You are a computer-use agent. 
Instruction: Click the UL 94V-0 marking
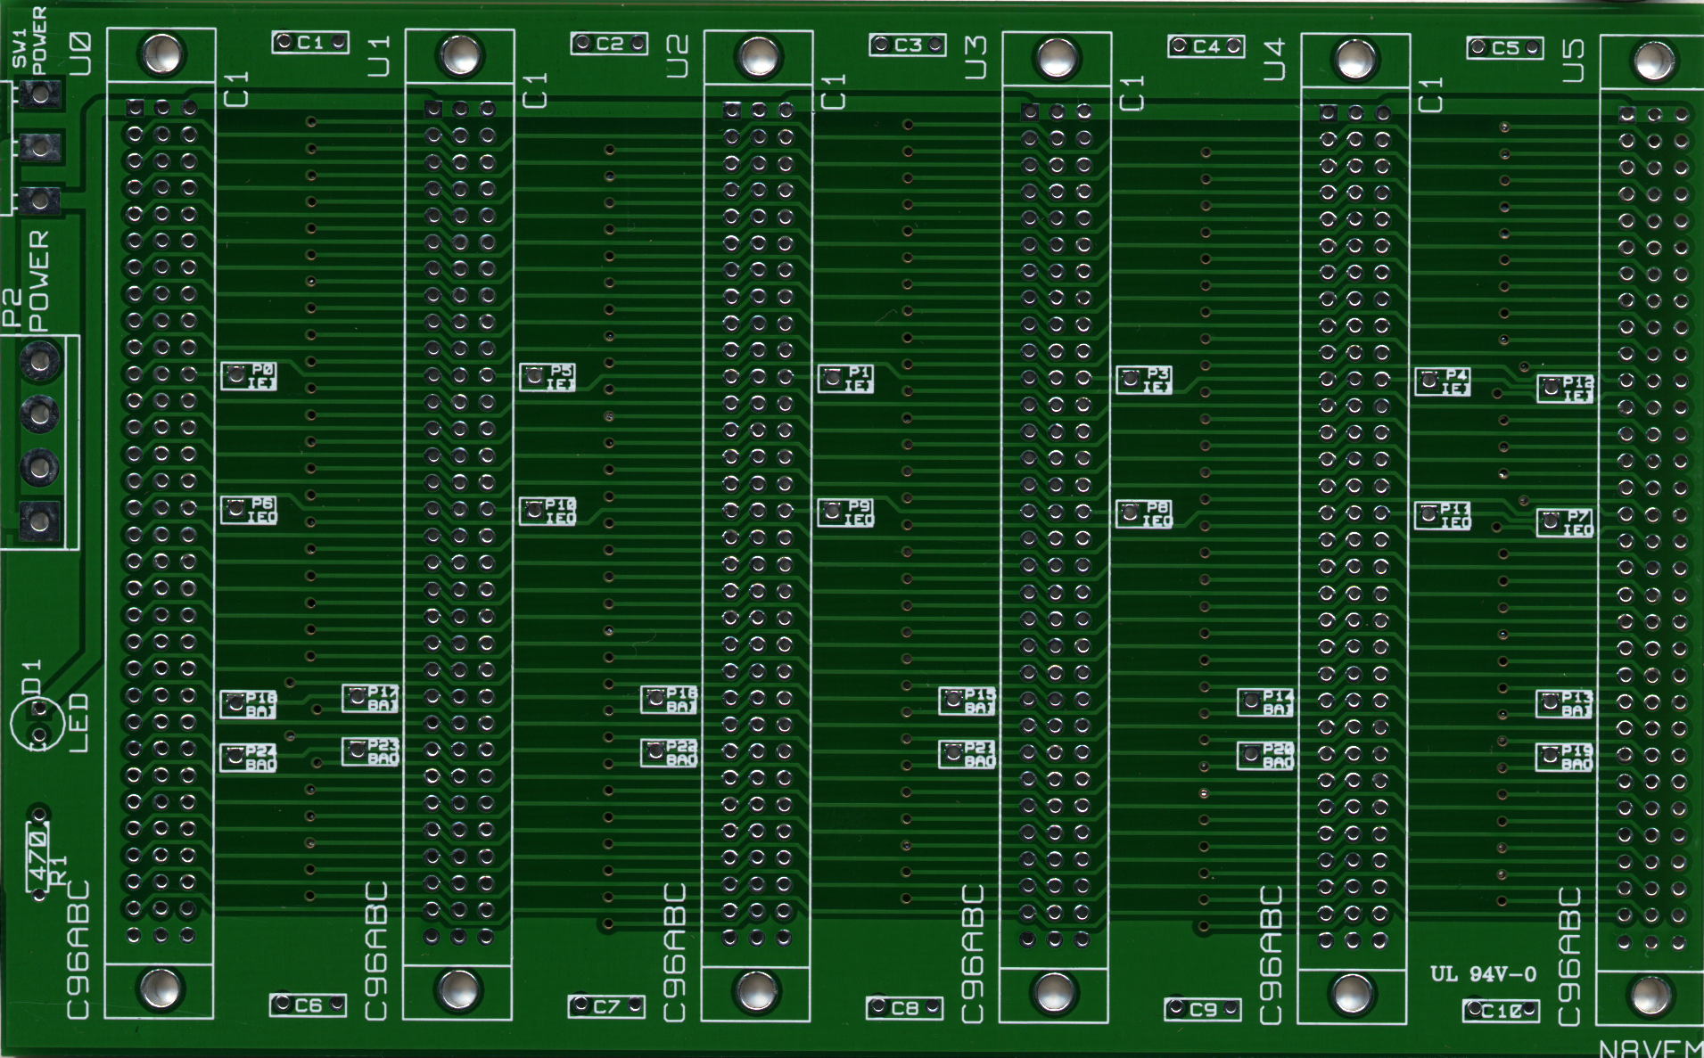1483,974
